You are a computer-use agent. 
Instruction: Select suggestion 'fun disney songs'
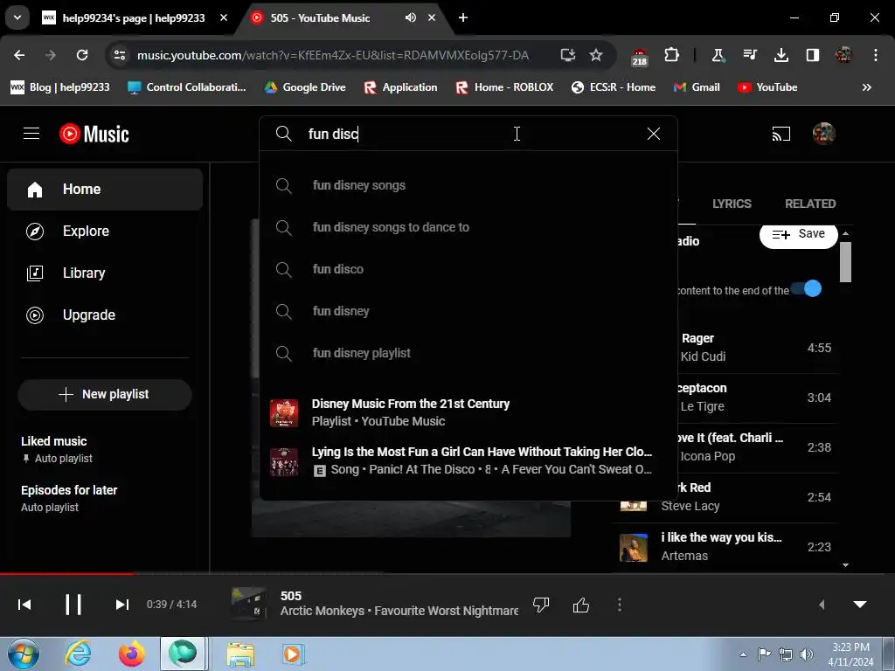pyautogui.click(x=468, y=185)
